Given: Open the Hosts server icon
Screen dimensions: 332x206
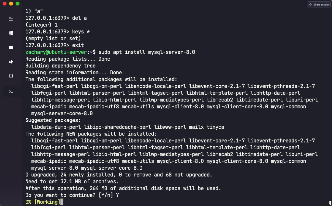Looking at the screenshot, I should point(11,33).
